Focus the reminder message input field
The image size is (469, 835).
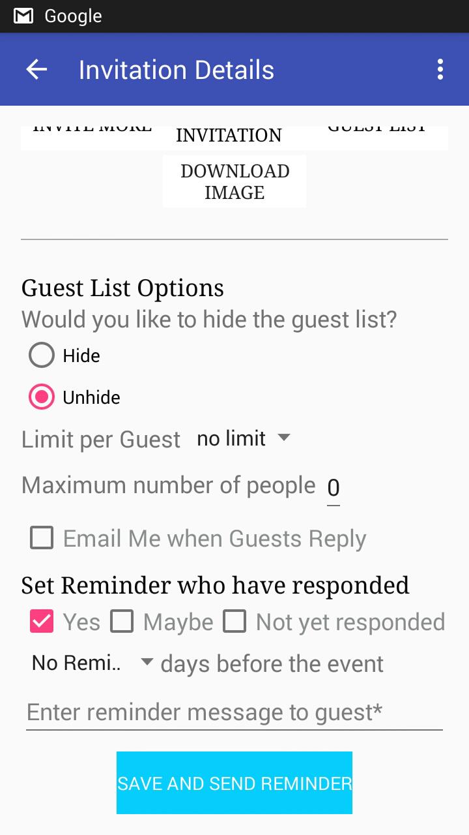(234, 712)
